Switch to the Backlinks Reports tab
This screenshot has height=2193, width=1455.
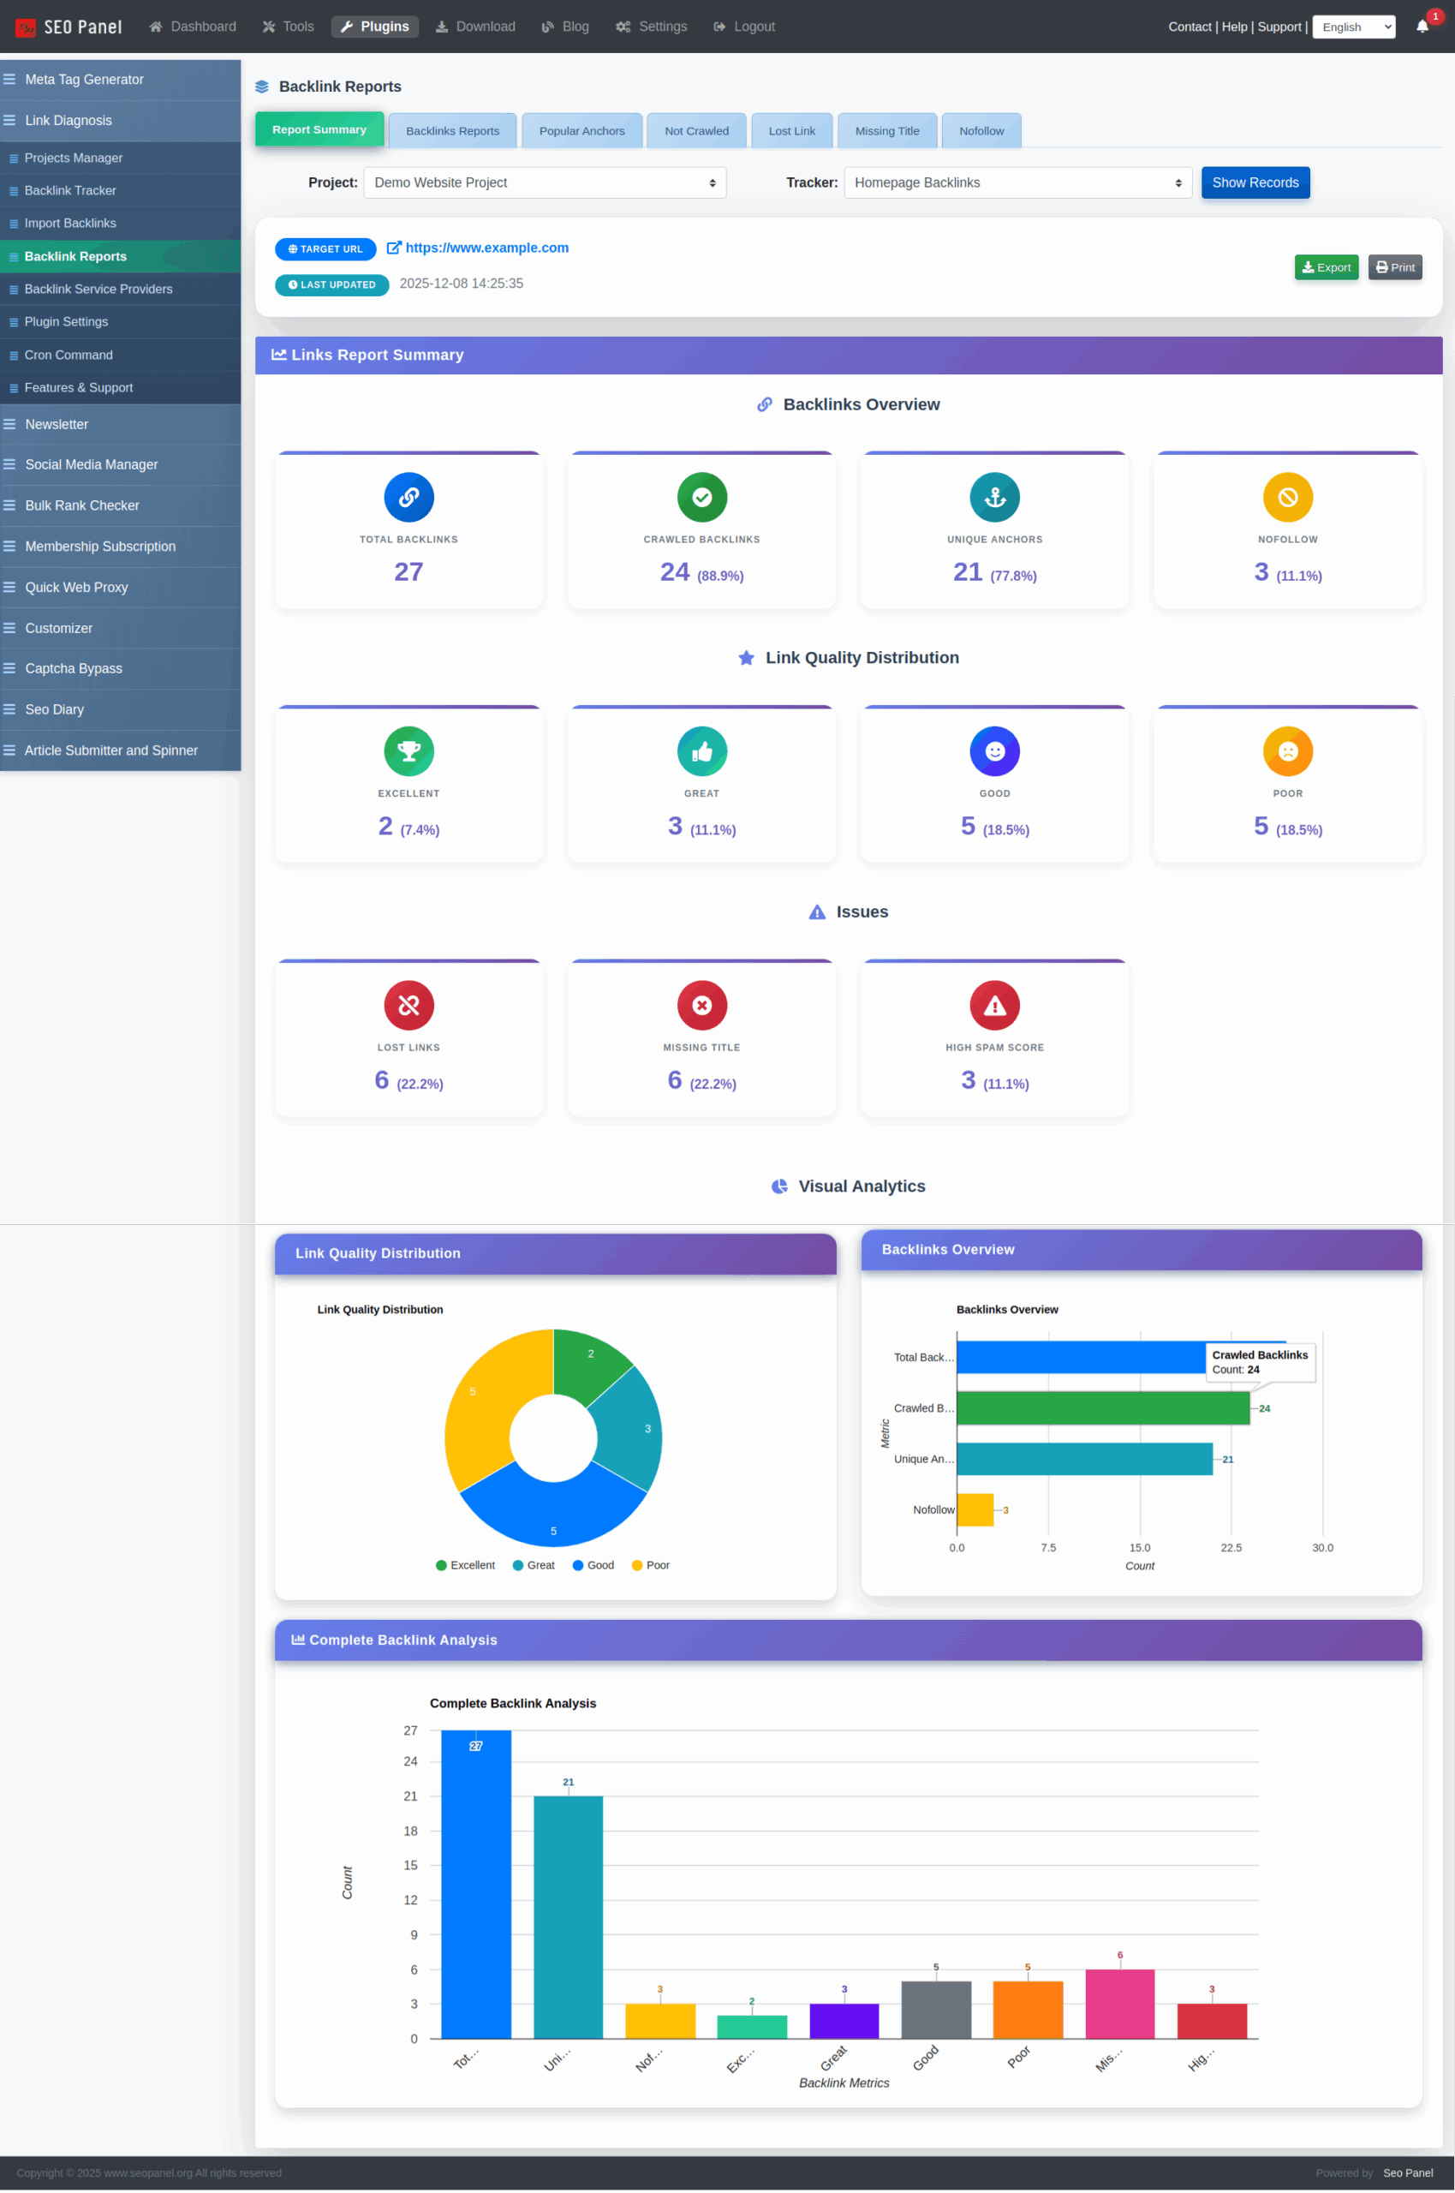pyautogui.click(x=453, y=131)
